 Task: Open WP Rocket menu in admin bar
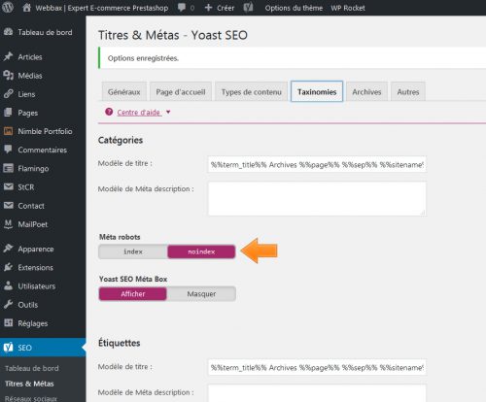(348, 8)
